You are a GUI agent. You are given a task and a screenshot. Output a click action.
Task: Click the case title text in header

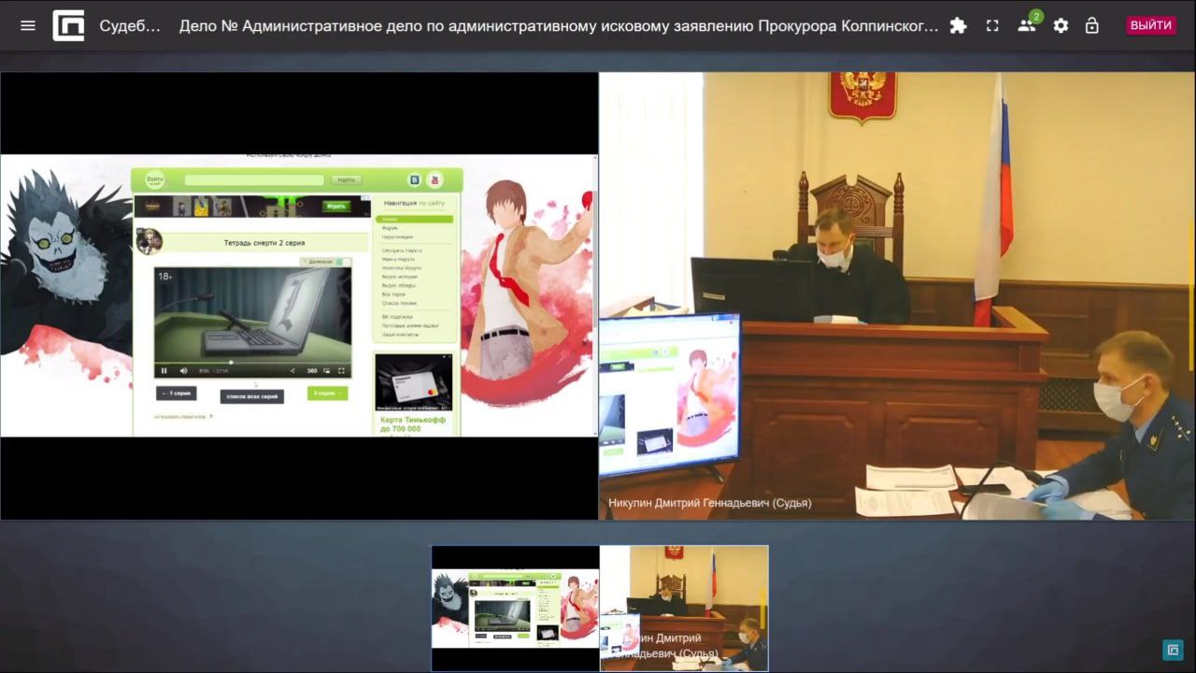[x=559, y=25]
